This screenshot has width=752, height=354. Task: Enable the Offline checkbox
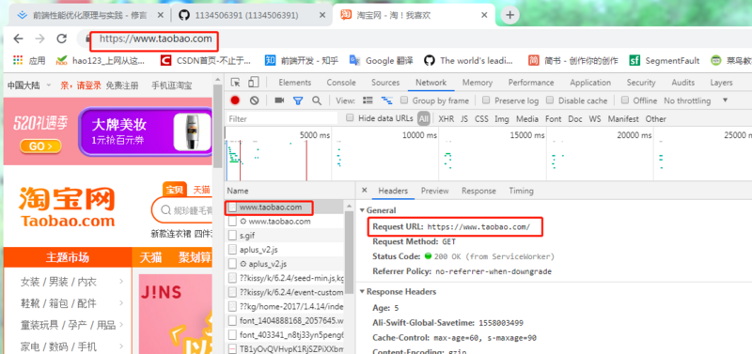[624, 100]
